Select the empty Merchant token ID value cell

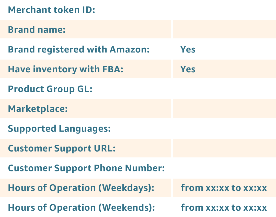point(224,10)
